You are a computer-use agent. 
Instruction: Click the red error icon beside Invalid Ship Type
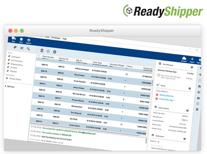click(x=157, y=99)
